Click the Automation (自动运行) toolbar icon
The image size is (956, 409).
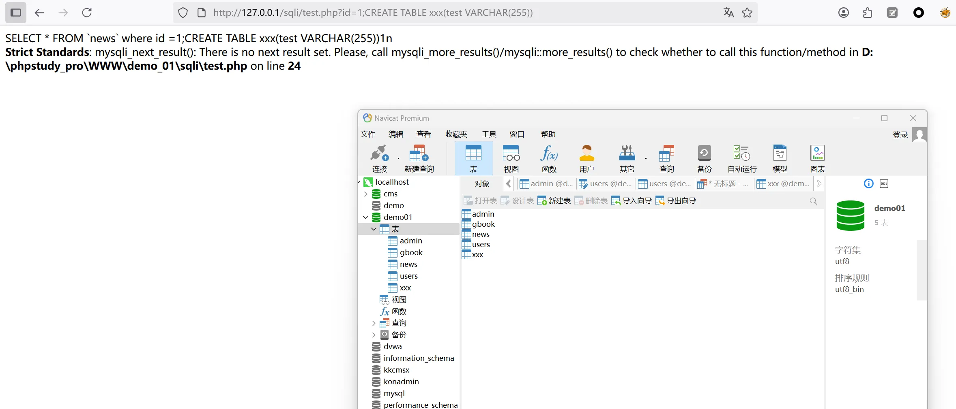[x=742, y=158]
